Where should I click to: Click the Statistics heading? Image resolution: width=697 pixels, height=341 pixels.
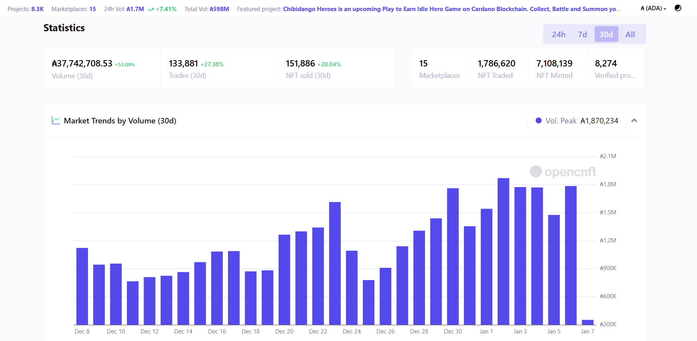coord(64,28)
